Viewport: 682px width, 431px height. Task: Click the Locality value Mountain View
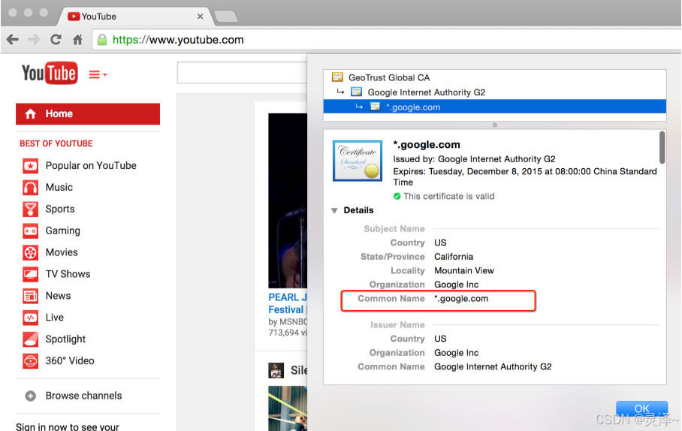[464, 270]
